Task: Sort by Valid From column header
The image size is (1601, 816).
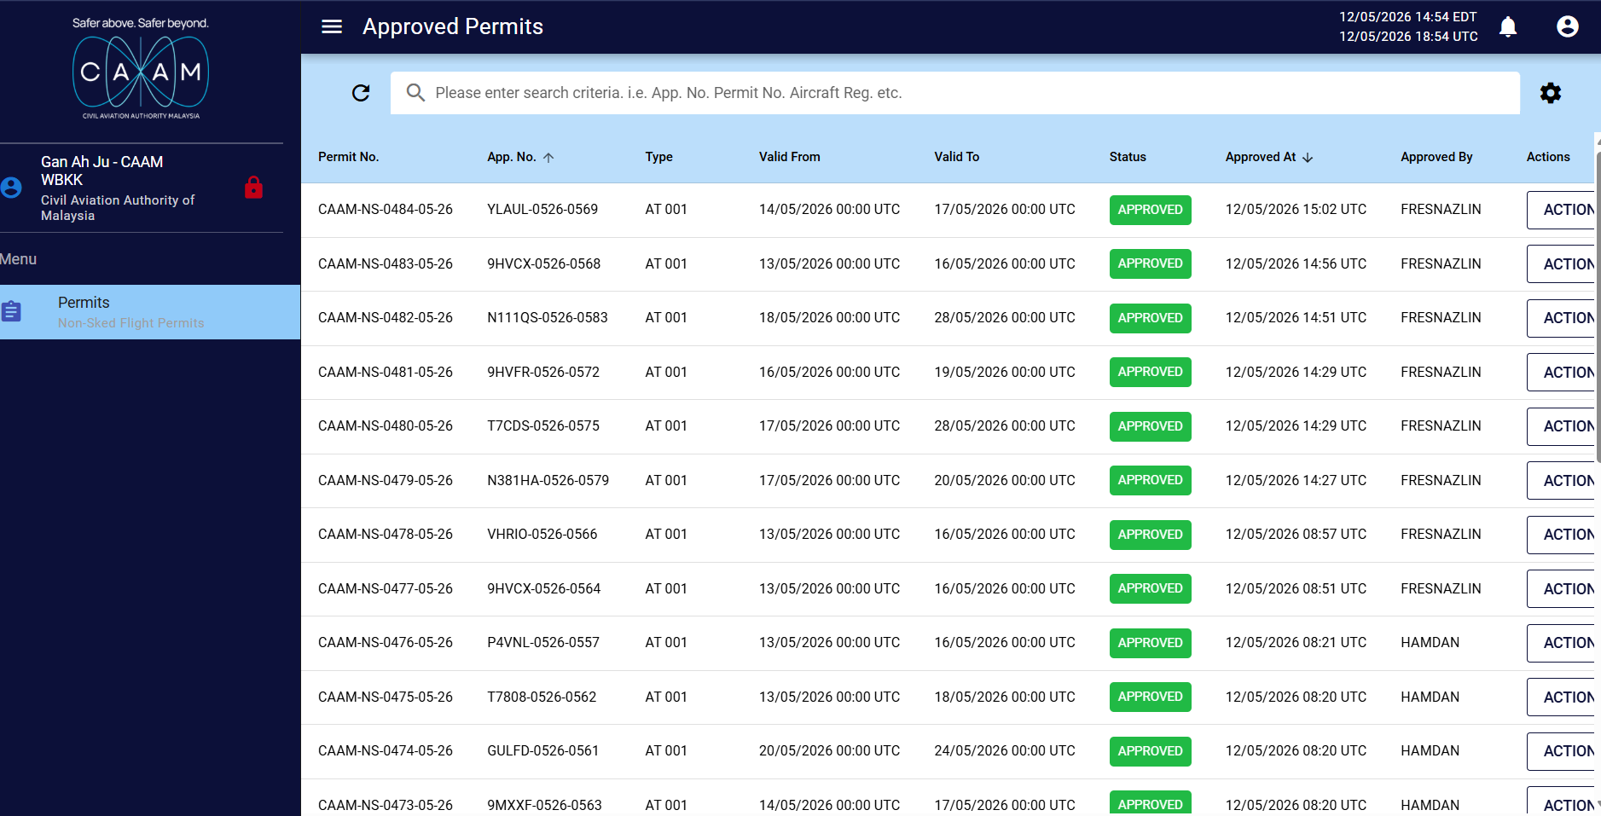Action: coord(790,157)
